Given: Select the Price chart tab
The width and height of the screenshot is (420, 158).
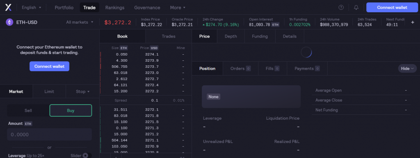Looking at the screenshot, I should coord(204,36).
